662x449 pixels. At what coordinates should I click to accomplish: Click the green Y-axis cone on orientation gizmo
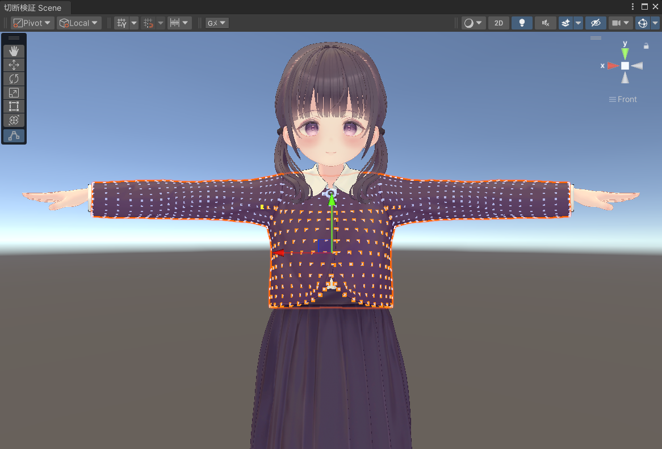click(x=625, y=53)
